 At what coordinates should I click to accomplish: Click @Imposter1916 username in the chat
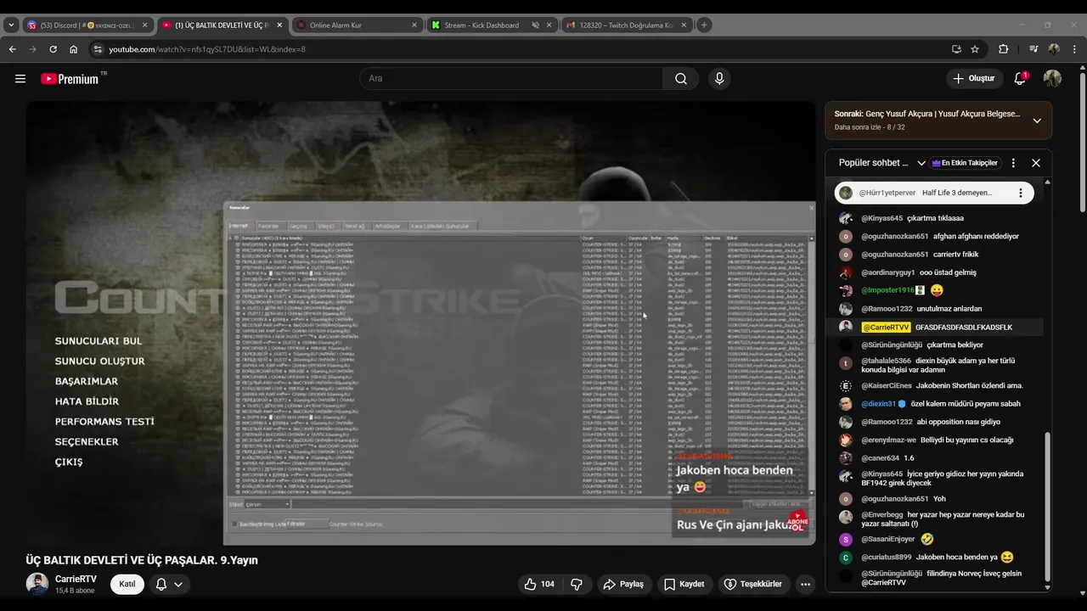pyautogui.click(x=887, y=290)
